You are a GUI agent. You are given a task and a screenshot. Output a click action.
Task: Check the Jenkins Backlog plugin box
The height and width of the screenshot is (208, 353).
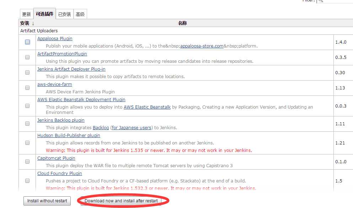(x=27, y=124)
